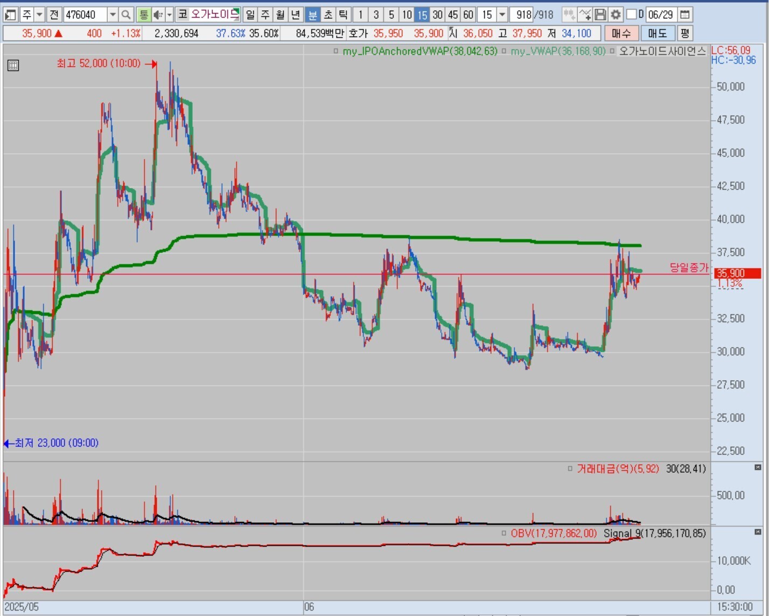Click the 오가노이드사이언스 price series legend
Image resolution: width=769 pixels, height=616 pixels.
tap(662, 52)
